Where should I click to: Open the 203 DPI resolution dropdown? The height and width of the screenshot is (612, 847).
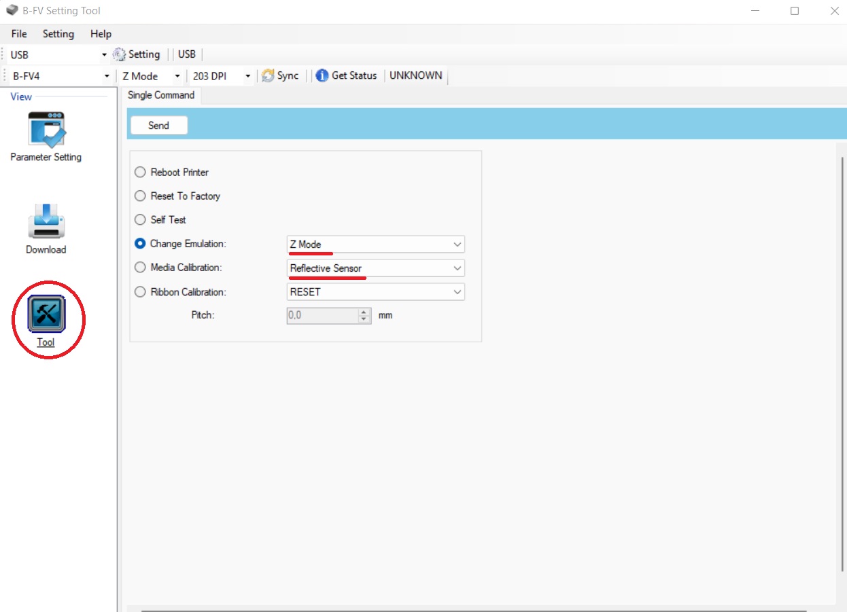tap(222, 75)
